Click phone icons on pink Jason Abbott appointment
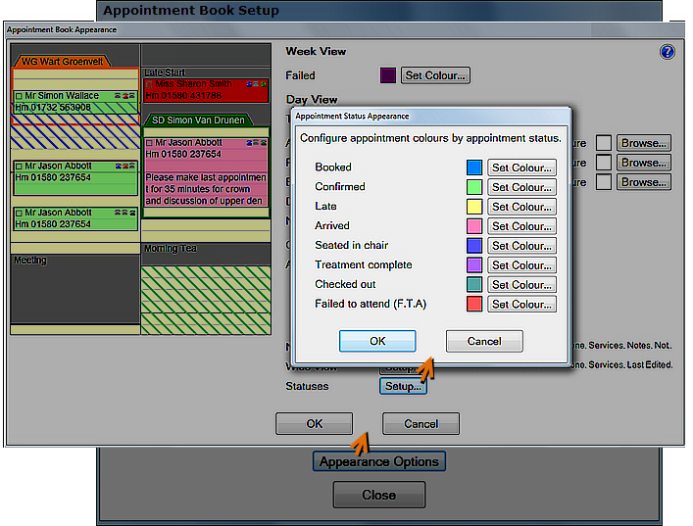693x526 pixels. tap(257, 143)
